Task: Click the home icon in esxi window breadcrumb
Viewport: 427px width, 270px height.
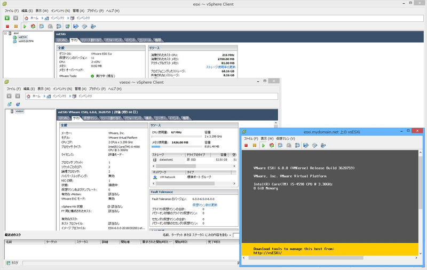Action: [x=26, y=18]
